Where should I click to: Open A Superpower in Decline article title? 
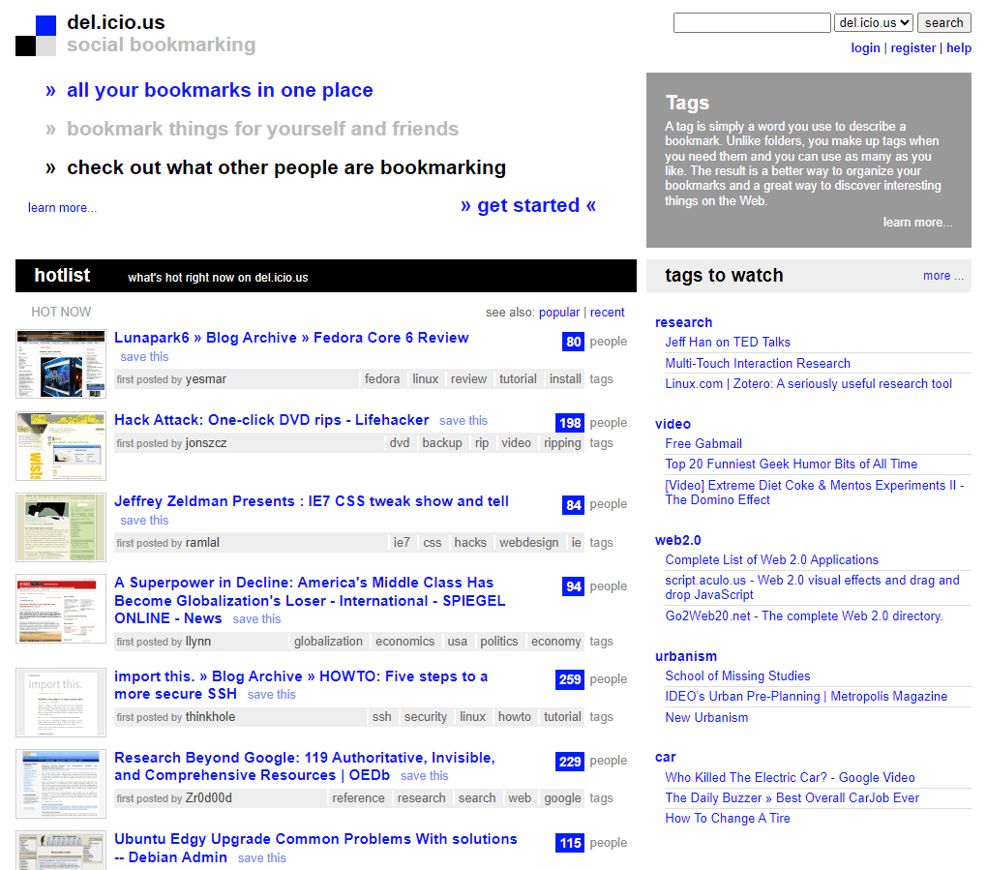click(310, 601)
